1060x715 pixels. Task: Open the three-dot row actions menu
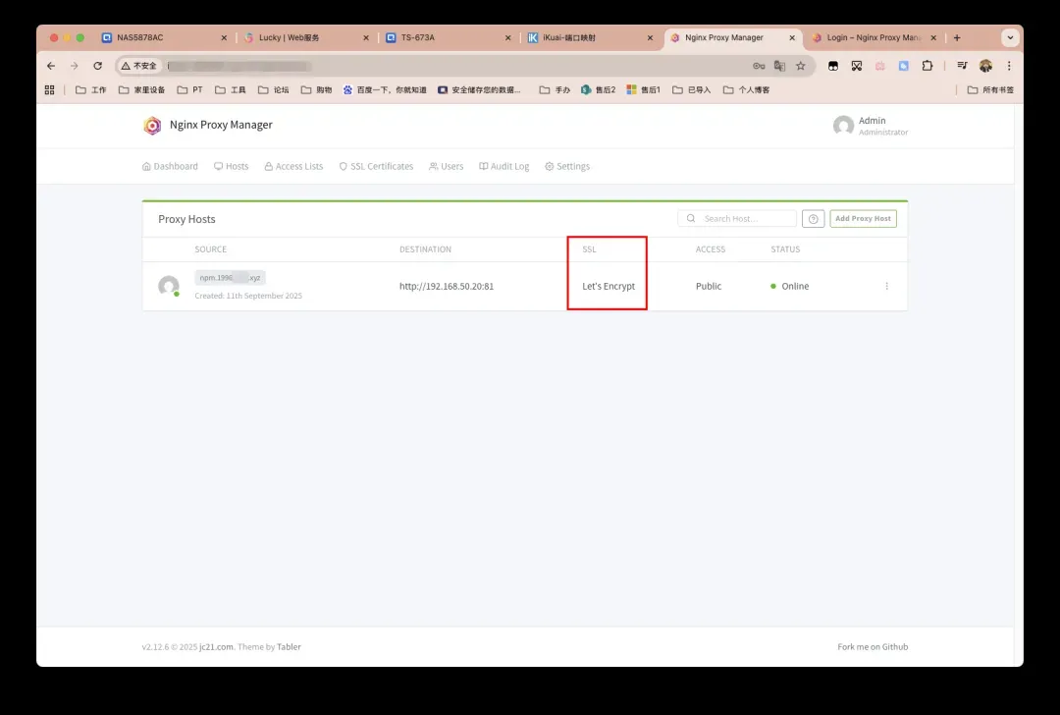(x=886, y=287)
